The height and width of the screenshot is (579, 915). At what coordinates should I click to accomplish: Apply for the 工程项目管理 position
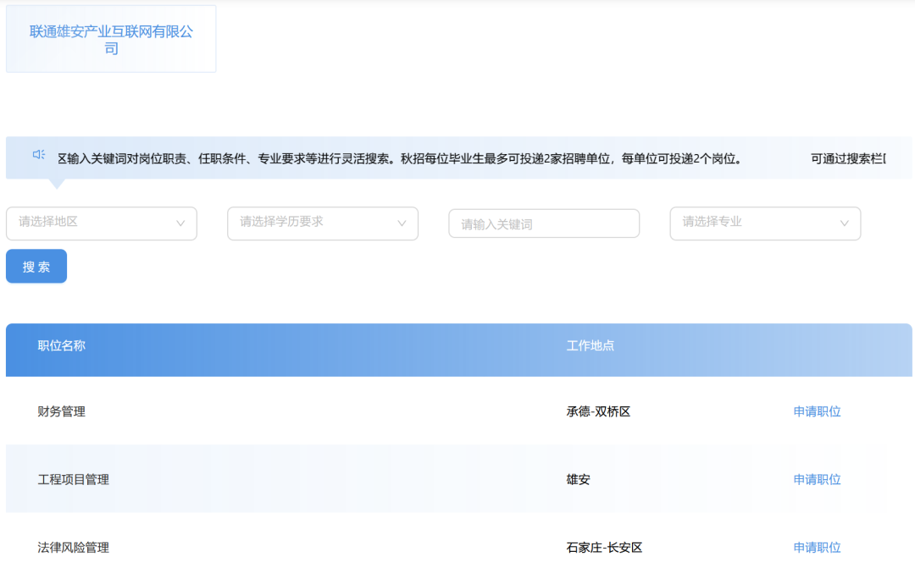click(817, 479)
